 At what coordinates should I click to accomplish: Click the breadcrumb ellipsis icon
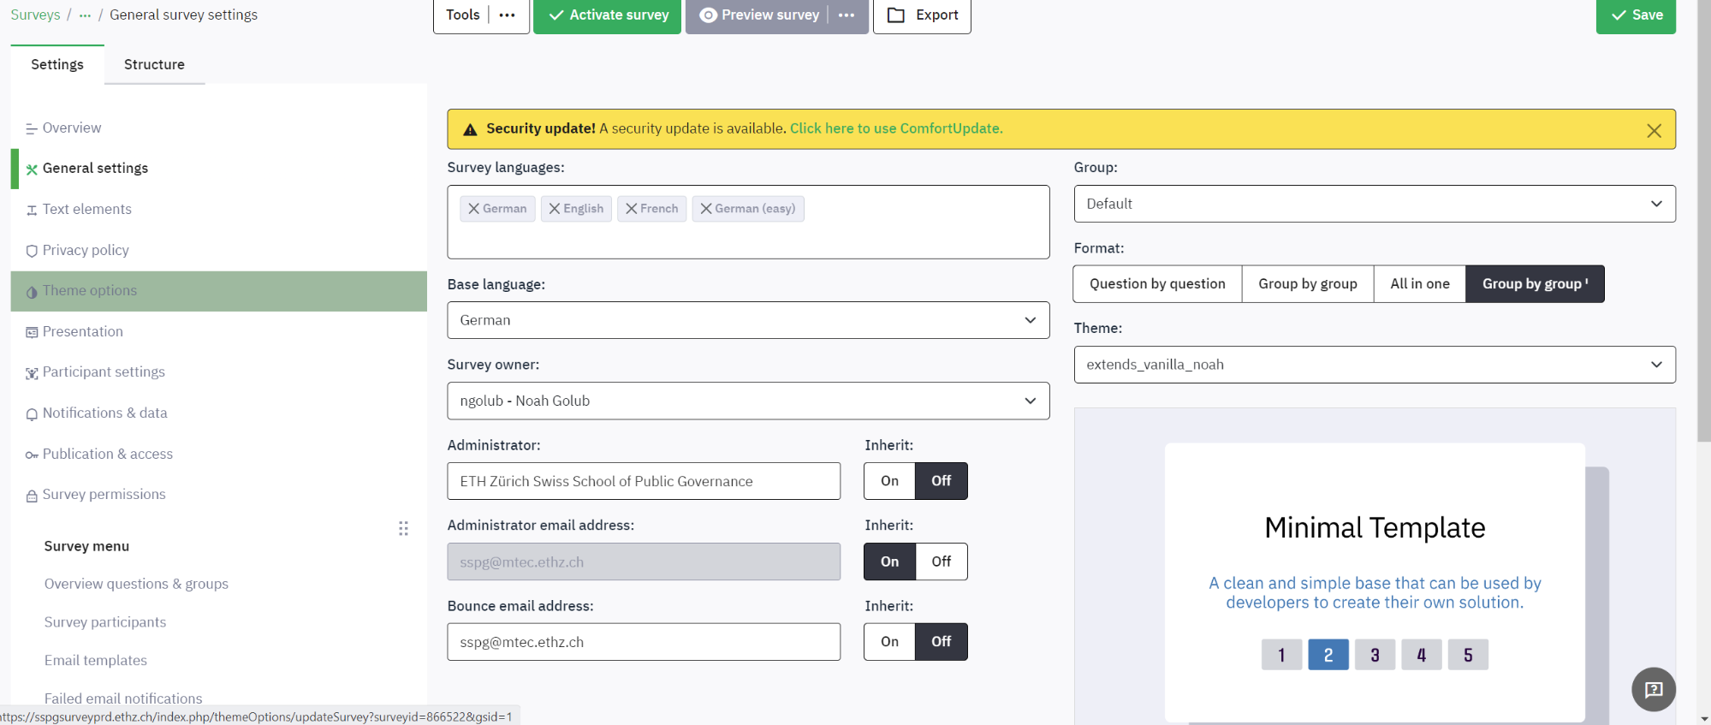85,15
